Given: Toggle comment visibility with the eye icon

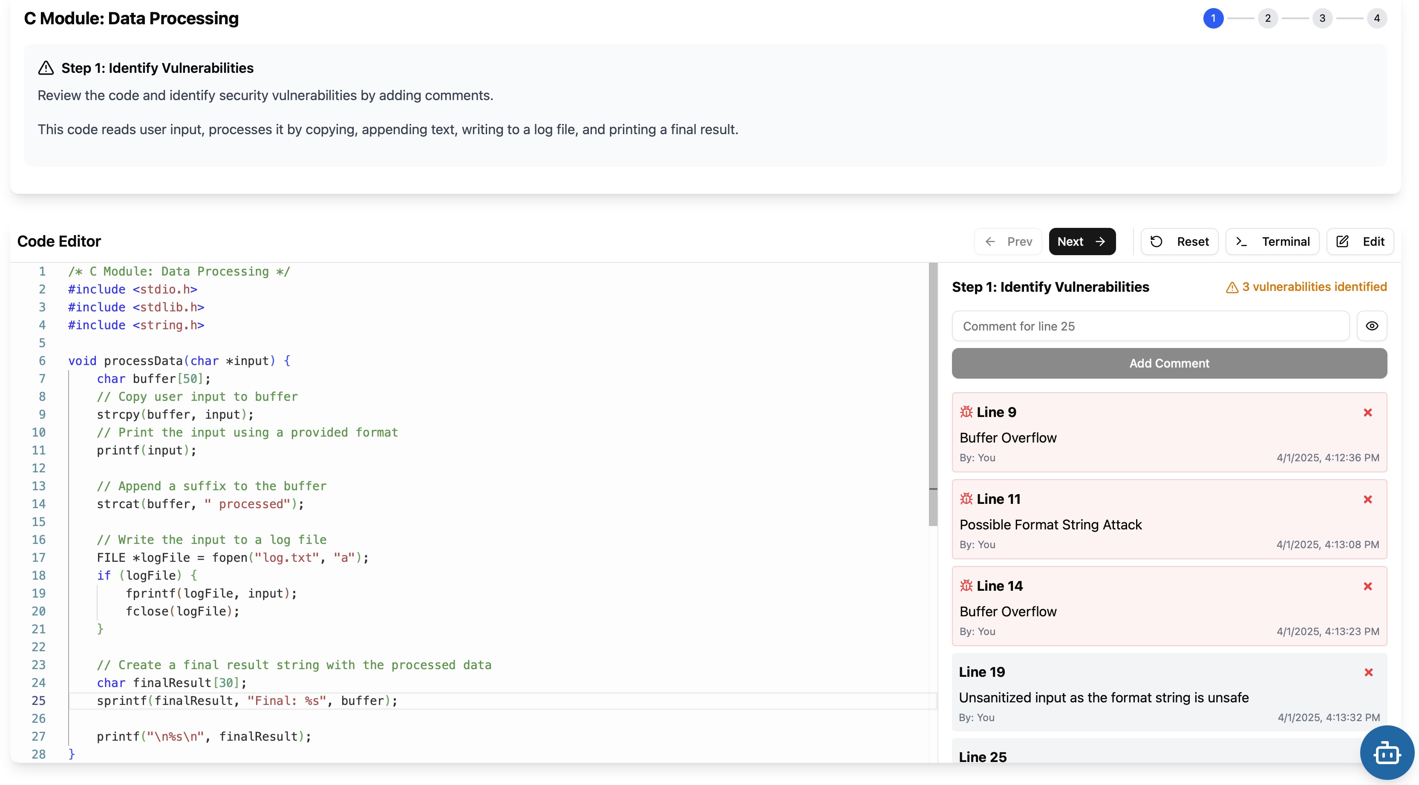Looking at the screenshot, I should (x=1372, y=326).
